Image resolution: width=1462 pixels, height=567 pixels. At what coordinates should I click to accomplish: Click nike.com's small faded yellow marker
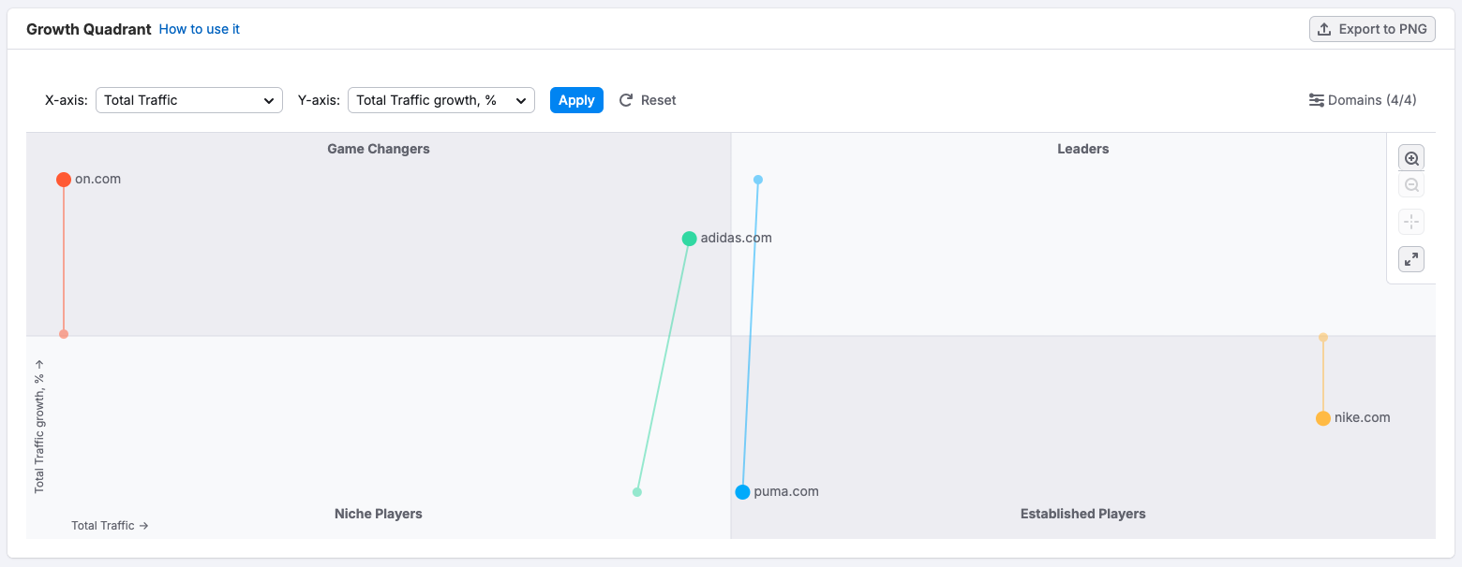coord(1323,337)
